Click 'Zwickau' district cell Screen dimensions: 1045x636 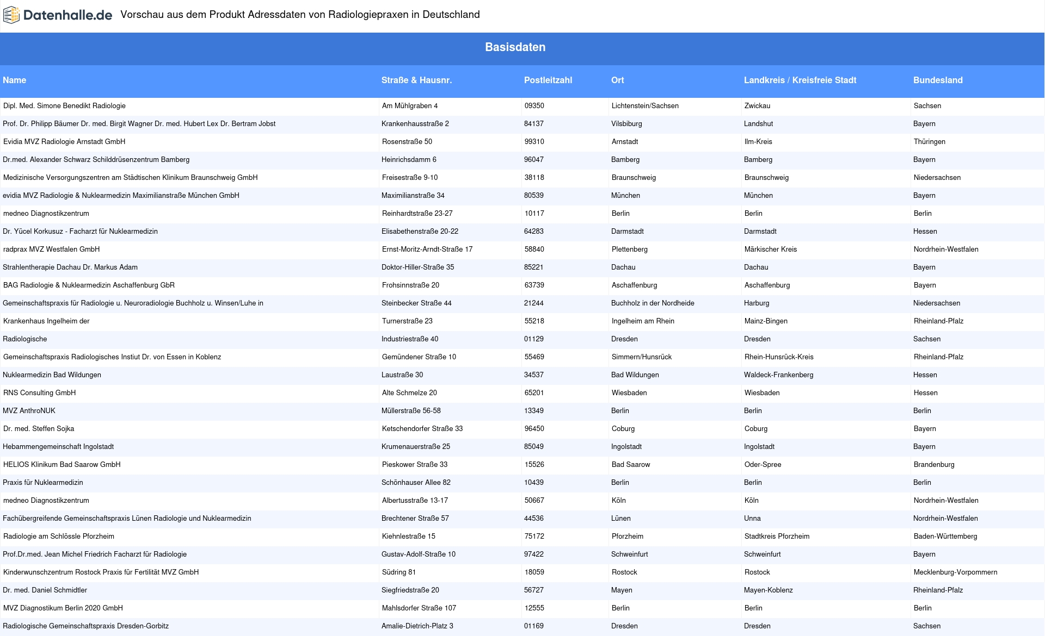click(757, 106)
